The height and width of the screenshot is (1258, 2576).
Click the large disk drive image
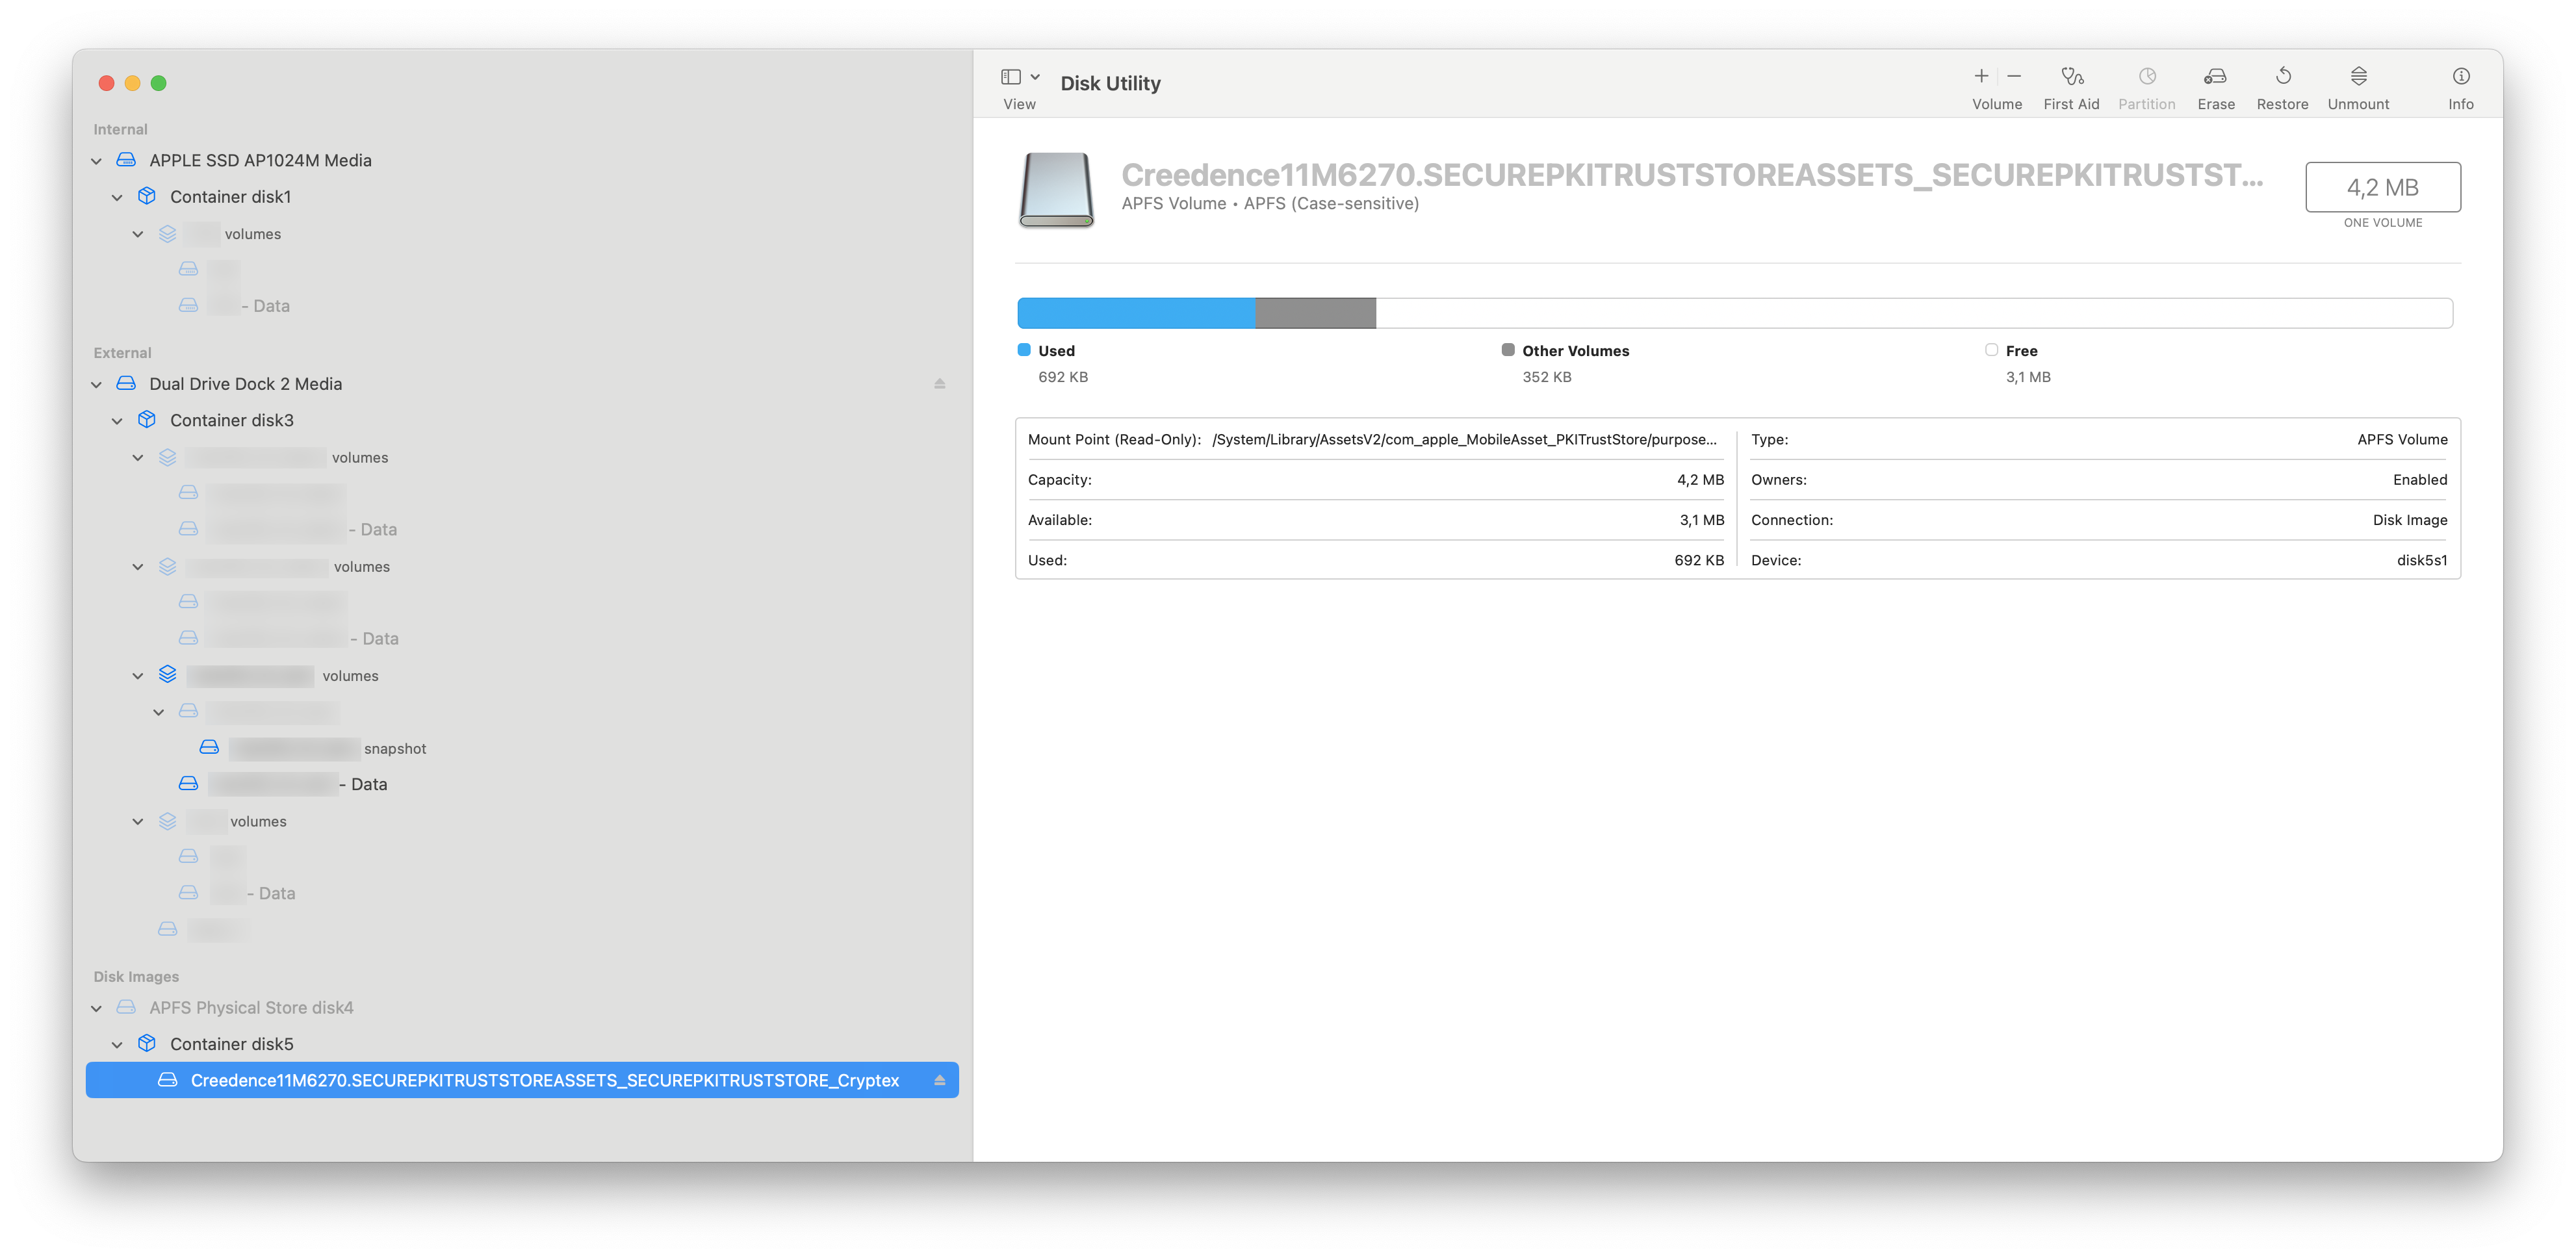point(1056,189)
